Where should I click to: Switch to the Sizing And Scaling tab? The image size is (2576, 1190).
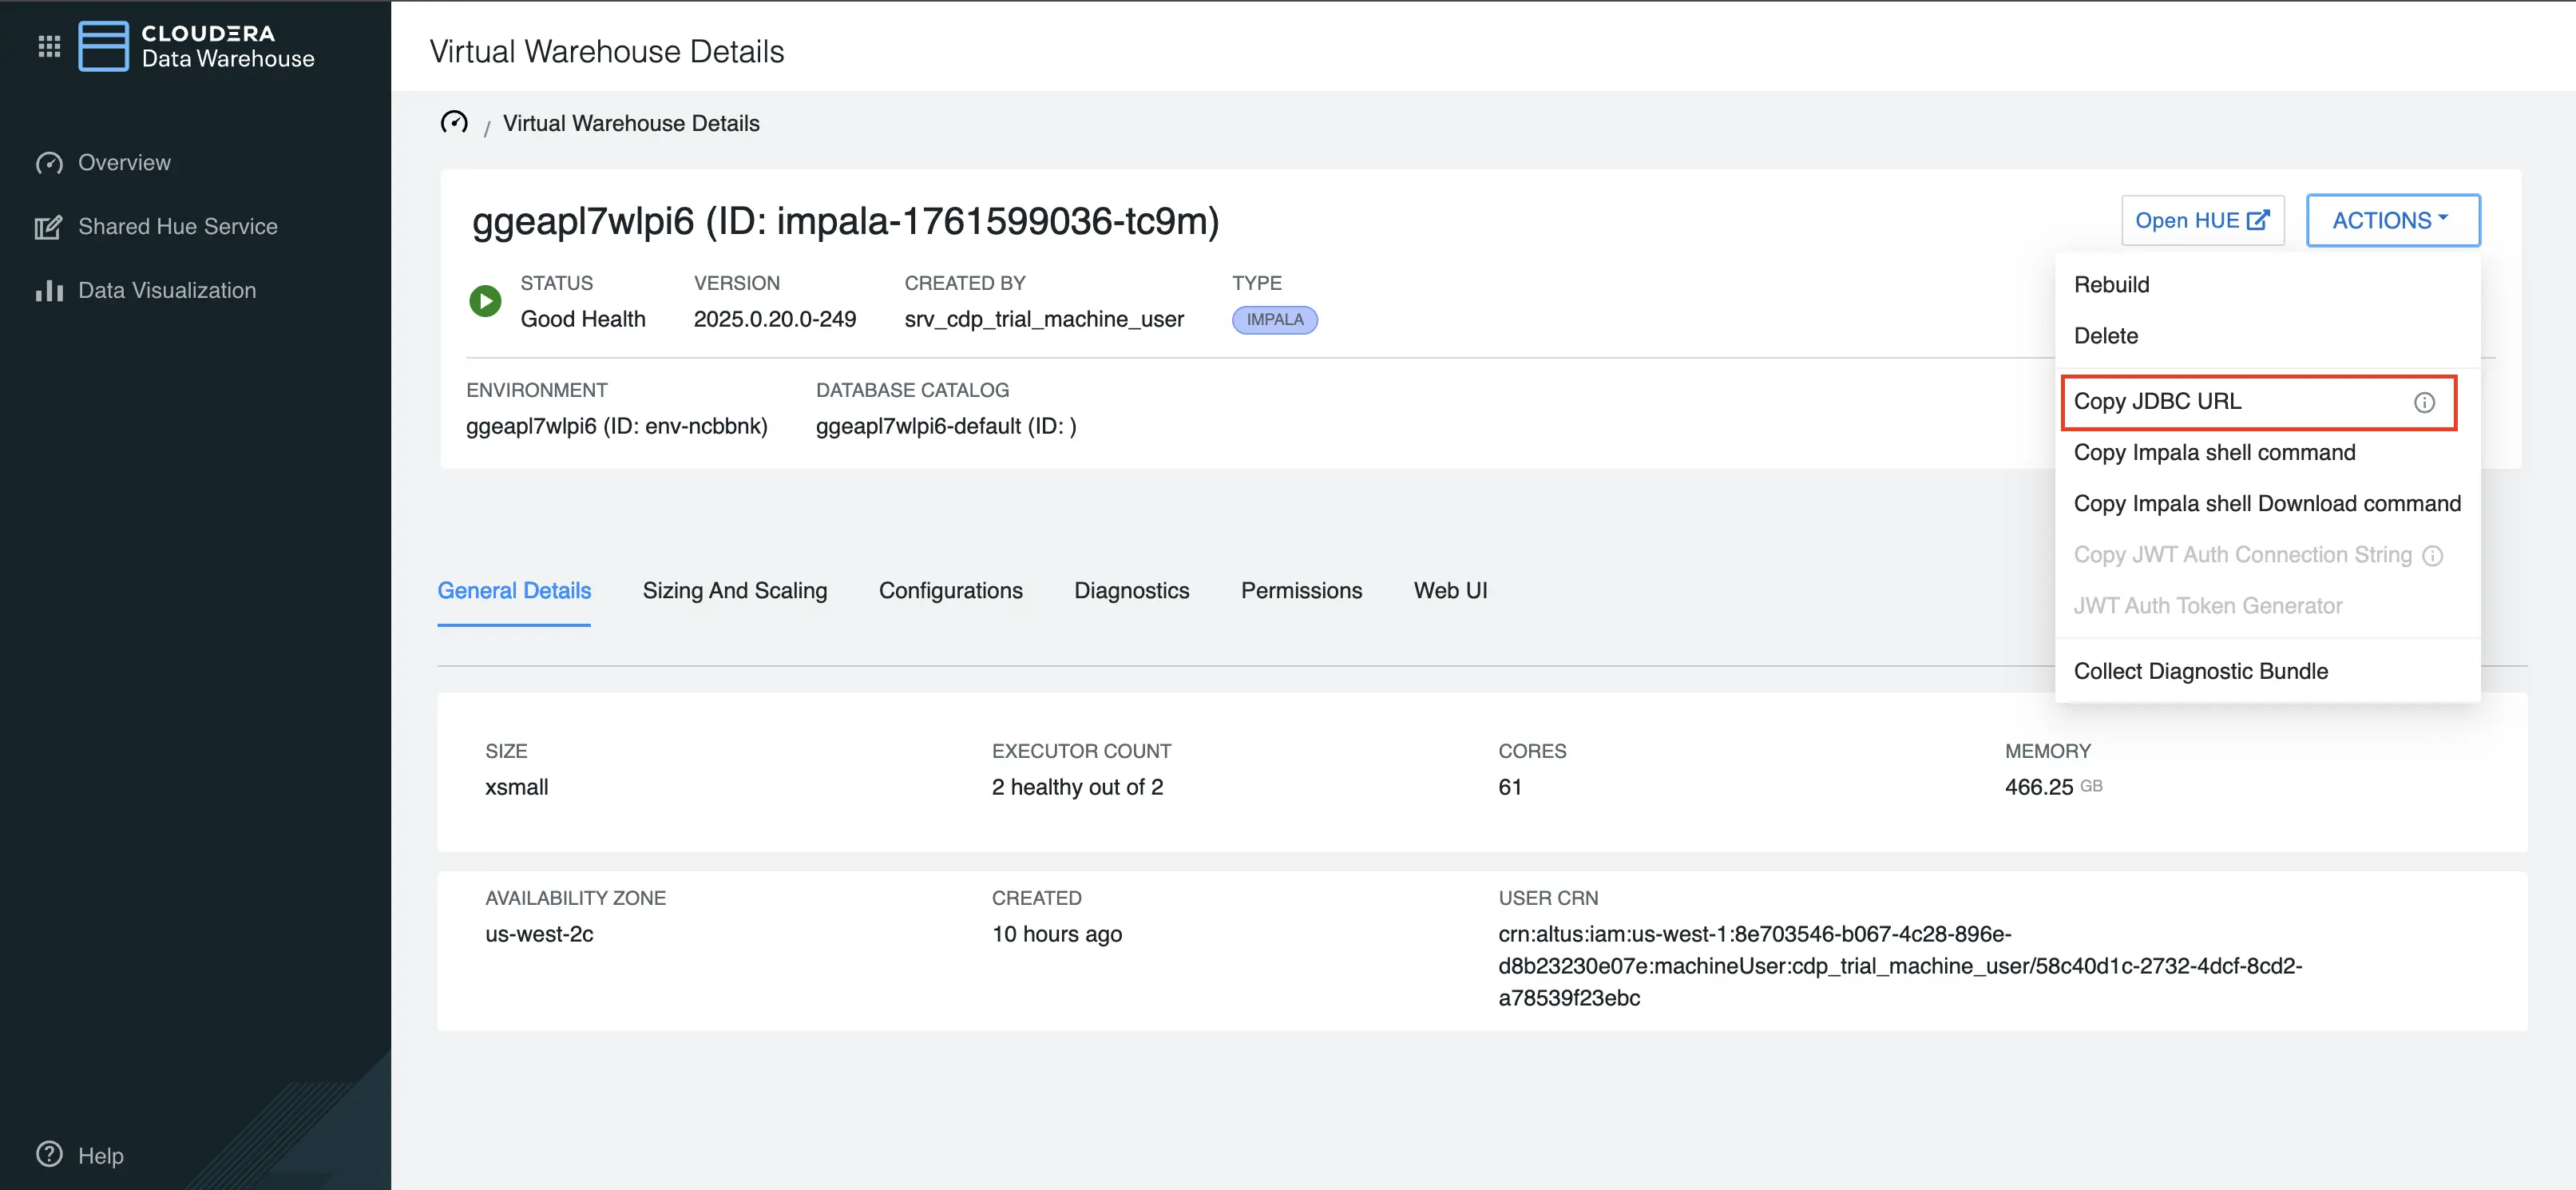click(735, 590)
